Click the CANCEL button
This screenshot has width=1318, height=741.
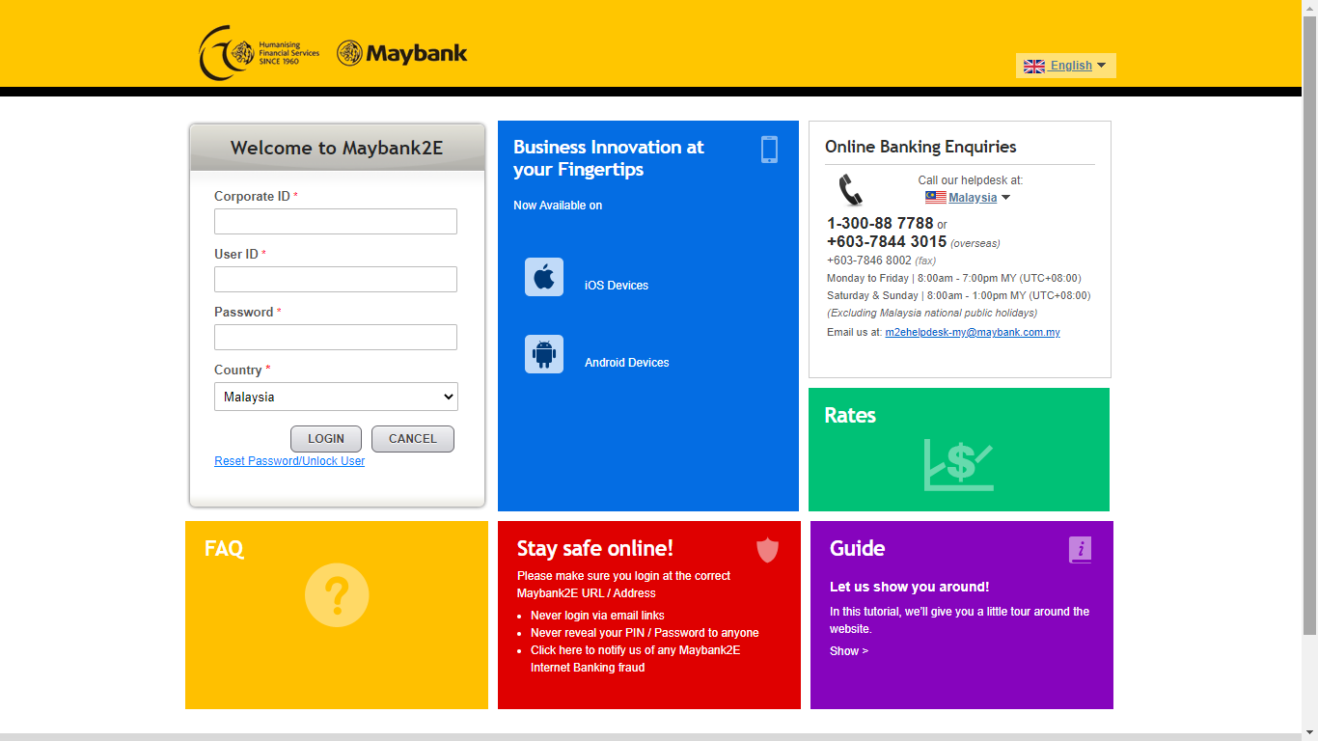(x=413, y=438)
